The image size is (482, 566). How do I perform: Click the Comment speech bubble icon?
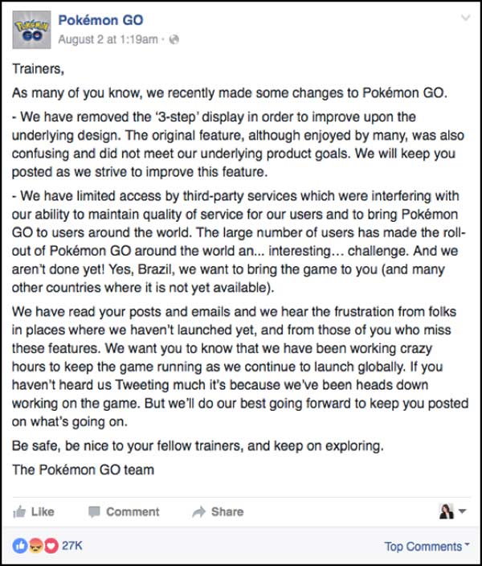point(94,511)
